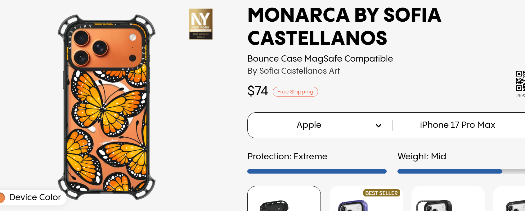Click the Free Shipping badge

coord(295,92)
